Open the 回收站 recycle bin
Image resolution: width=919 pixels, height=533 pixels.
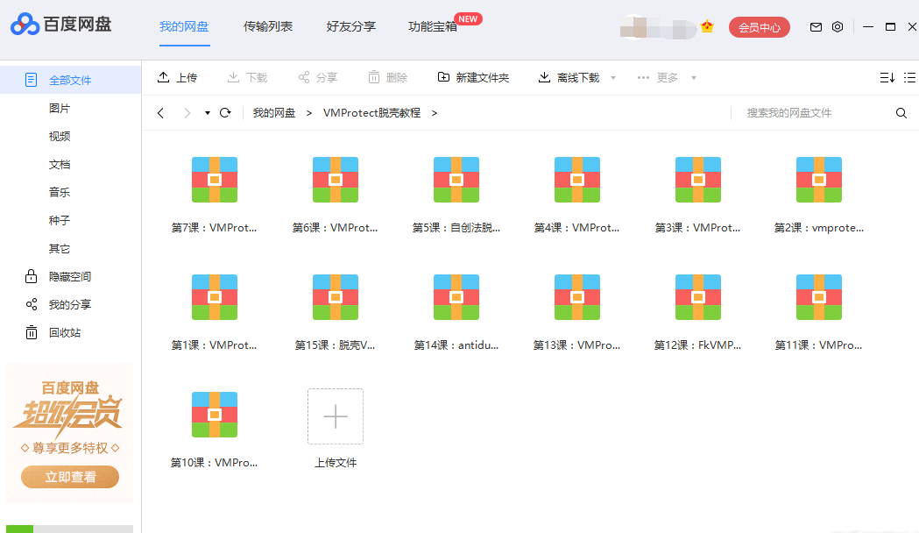click(x=53, y=332)
